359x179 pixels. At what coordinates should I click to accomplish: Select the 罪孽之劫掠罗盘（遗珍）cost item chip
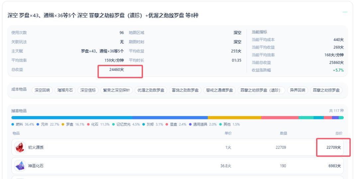pyautogui.click(x=262, y=90)
